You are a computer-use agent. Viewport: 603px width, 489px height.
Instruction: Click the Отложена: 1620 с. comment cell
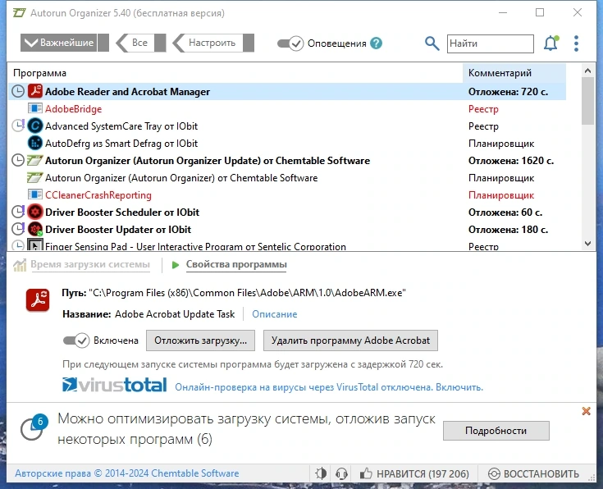(x=510, y=161)
